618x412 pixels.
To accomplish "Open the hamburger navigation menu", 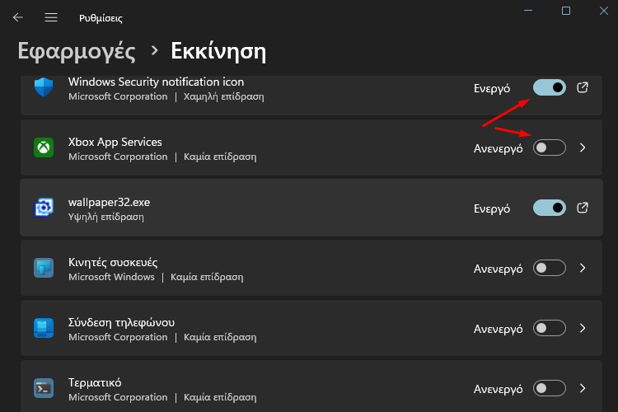I will pyautogui.click(x=51, y=17).
